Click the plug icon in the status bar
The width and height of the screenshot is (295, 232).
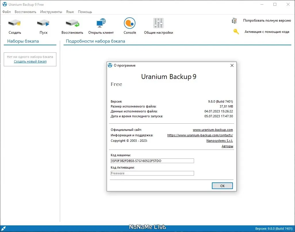3,229
